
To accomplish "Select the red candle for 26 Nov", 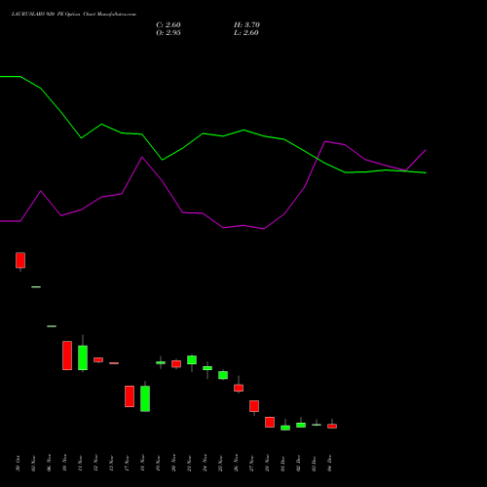I will pyautogui.click(x=239, y=388).
